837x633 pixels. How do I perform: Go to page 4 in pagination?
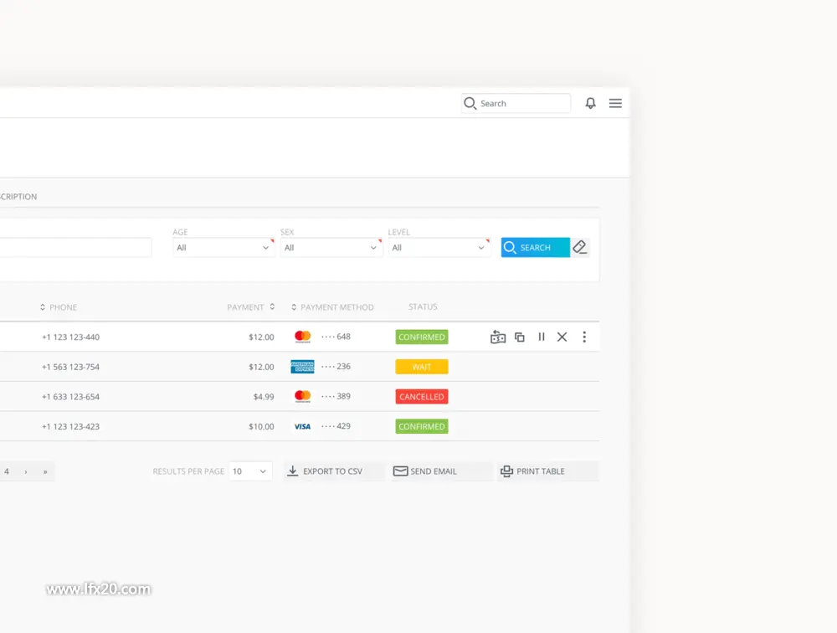(x=7, y=471)
